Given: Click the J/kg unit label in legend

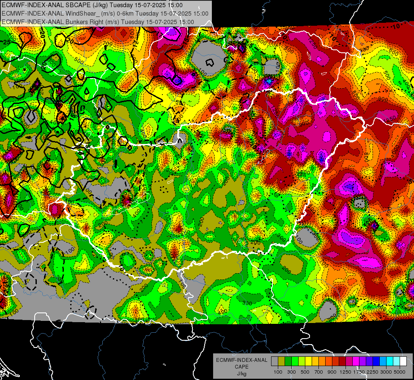Looking at the screenshot, I should tap(242, 374).
